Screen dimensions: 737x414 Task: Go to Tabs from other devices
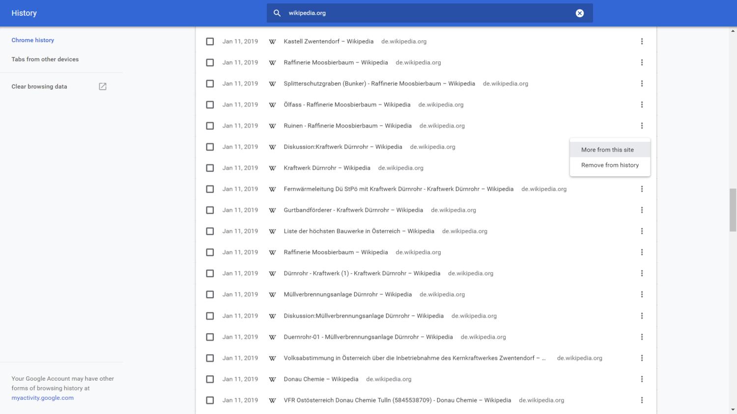tap(45, 59)
